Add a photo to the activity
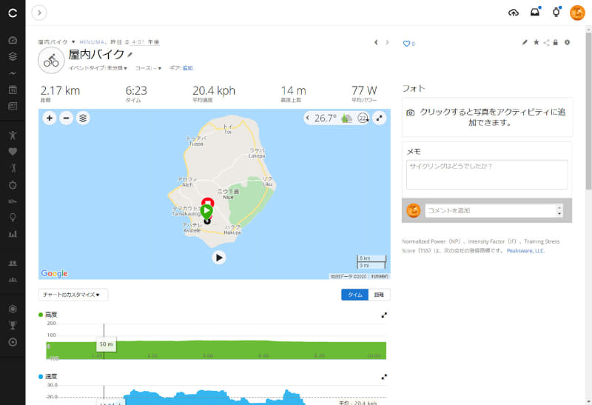The width and height of the screenshot is (592, 405). pyautogui.click(x=488, y=117)
